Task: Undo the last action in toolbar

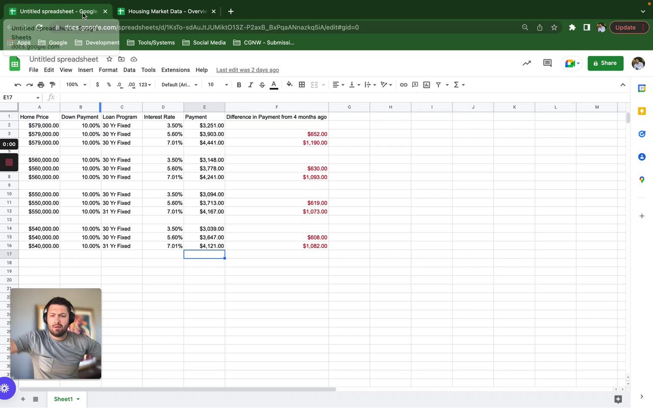Action: [x=18, y=85]
